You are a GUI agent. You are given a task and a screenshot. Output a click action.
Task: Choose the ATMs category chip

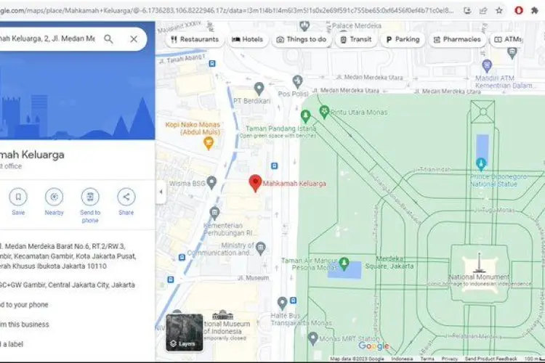pos(507,39)
